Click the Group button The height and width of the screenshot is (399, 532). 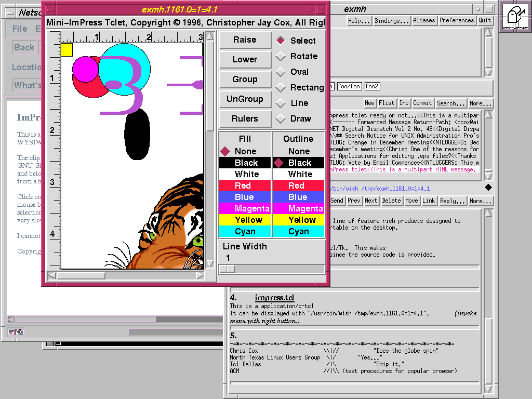pos(245,79)
